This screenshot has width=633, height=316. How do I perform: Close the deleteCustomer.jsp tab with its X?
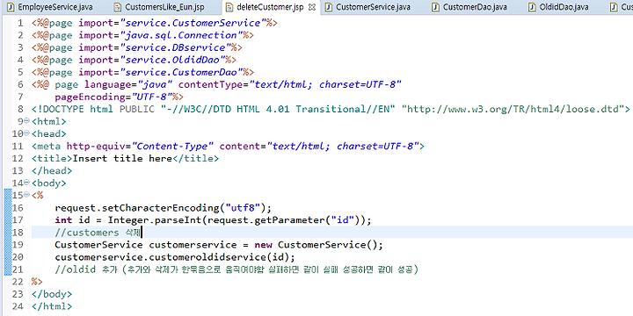311,7
